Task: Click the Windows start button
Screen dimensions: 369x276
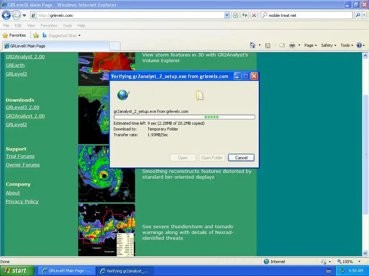Action: pyautogui.click(x=17, y=271)
